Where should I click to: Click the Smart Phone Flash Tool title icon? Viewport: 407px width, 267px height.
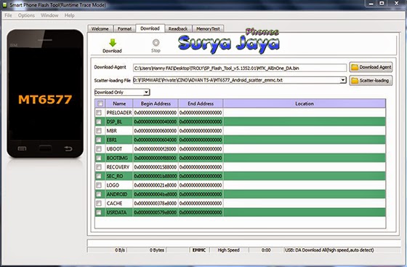(x=4, y=5)
